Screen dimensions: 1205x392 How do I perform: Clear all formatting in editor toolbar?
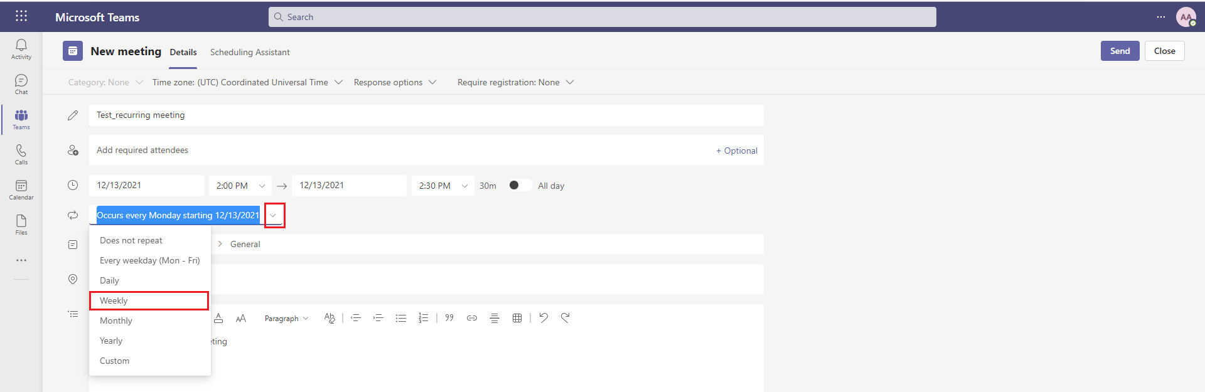tap(329, 319)
